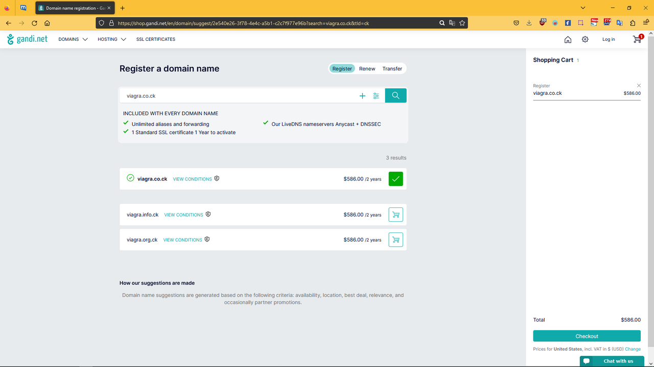Click the 3 results count text
Viewport: 654px width, 367px height.
[396, 158]
